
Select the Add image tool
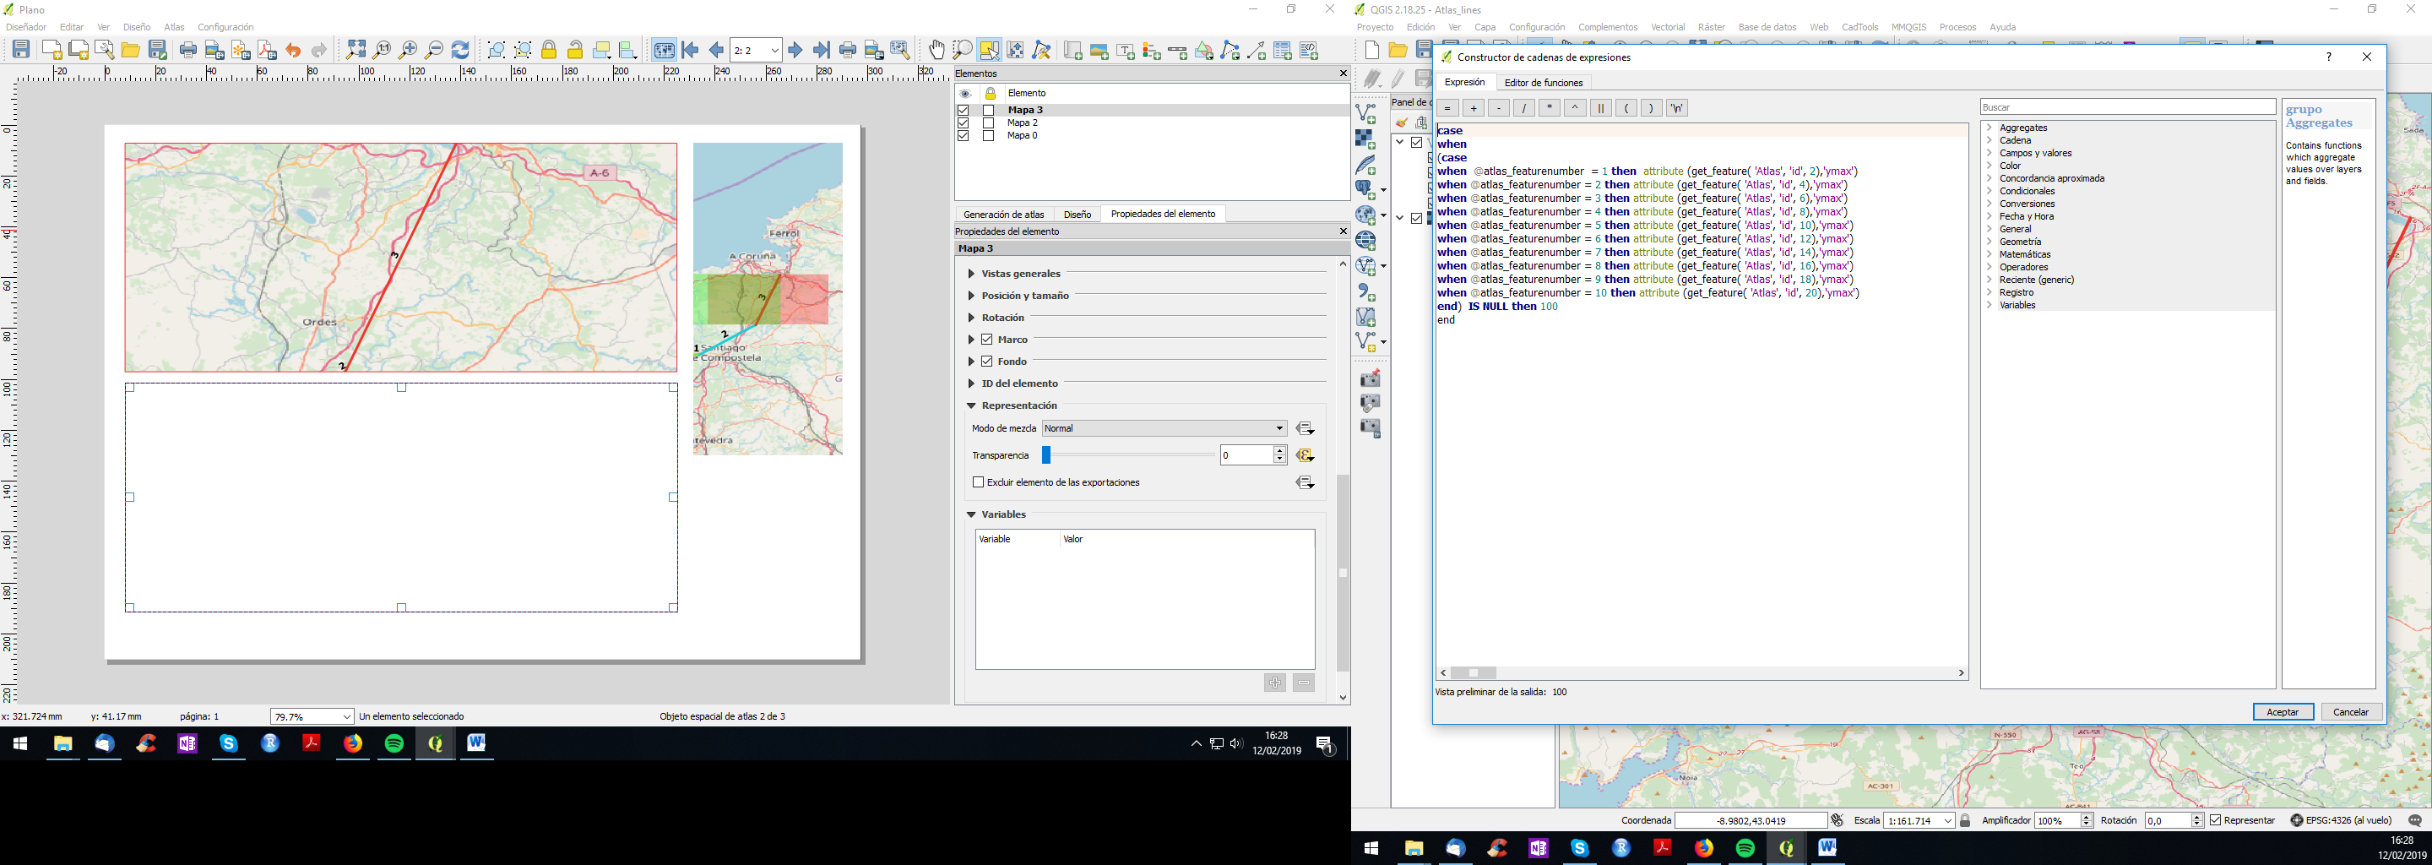1099,51
